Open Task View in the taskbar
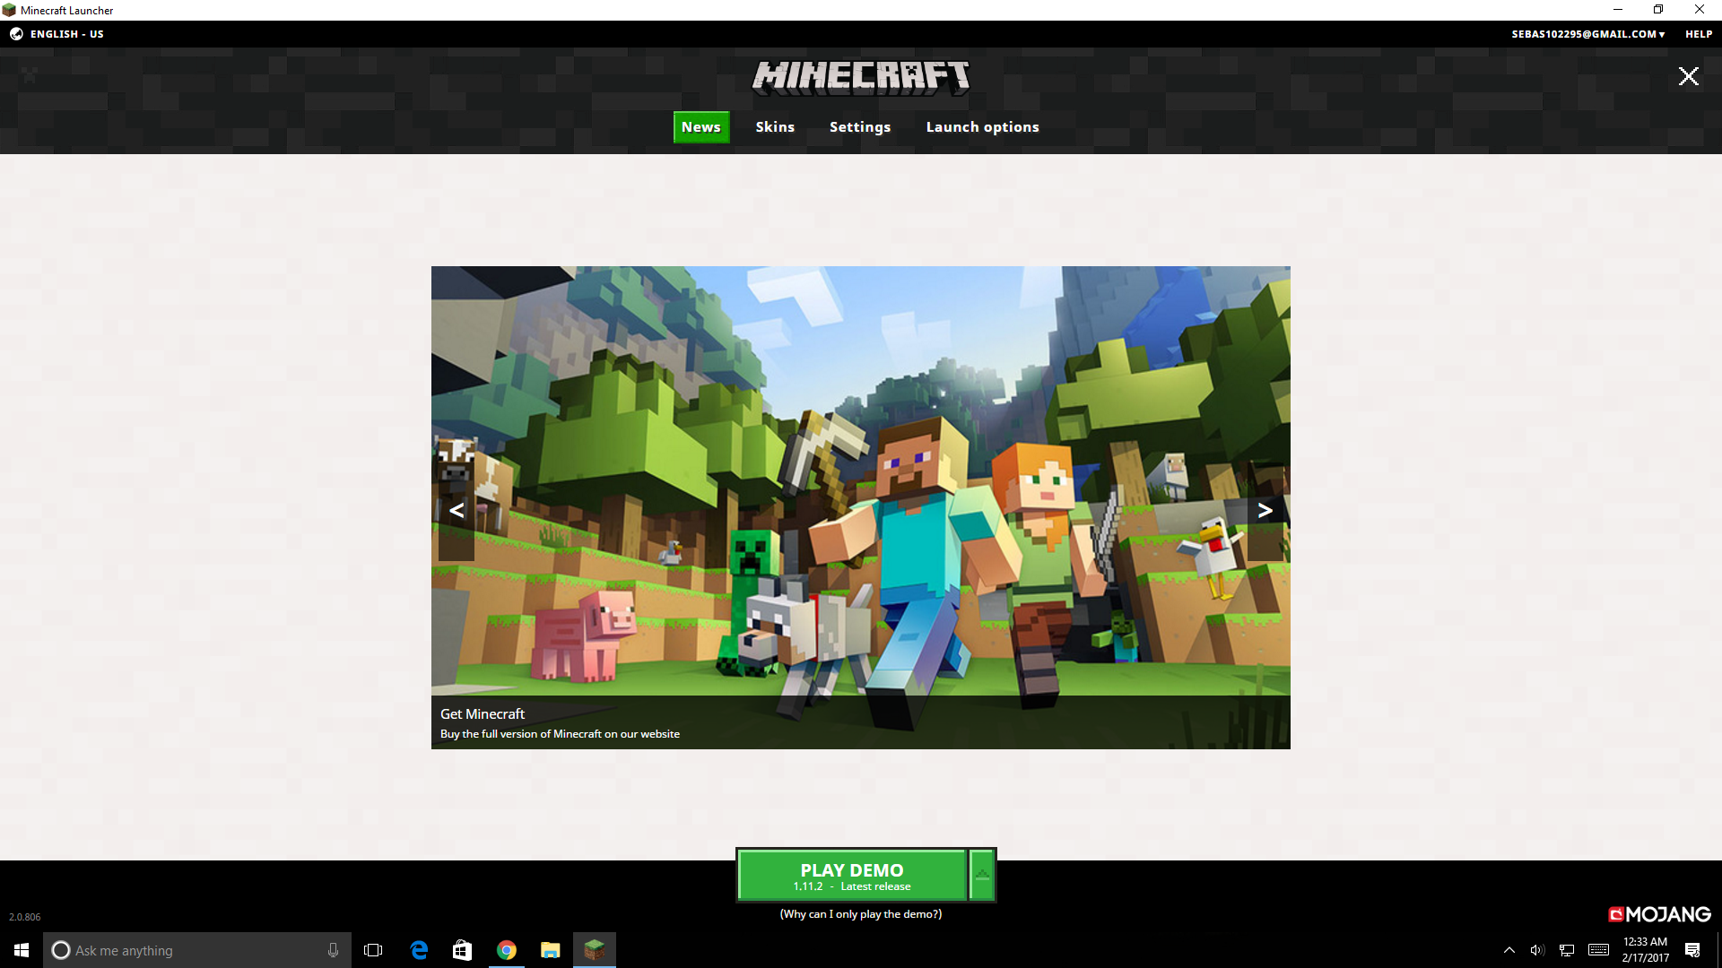 373,950
